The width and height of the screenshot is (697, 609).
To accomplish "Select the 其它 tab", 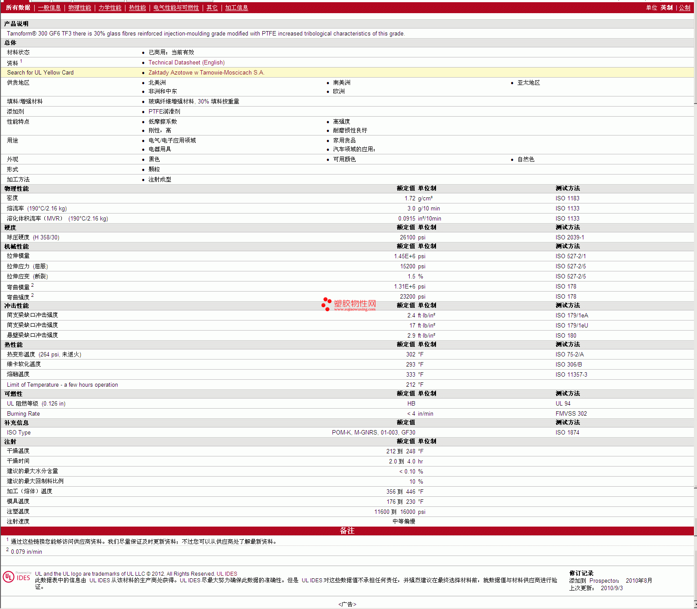I will 212,8.
